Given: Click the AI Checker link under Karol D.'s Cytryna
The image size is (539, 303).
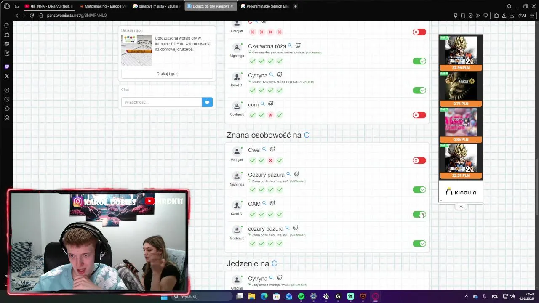Looking at the screenshot, I should (x=306, y=82).
